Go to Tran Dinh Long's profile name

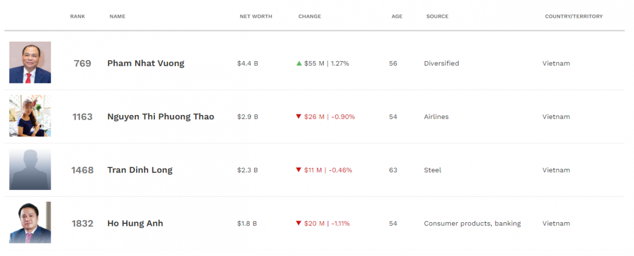pos(140,170)
